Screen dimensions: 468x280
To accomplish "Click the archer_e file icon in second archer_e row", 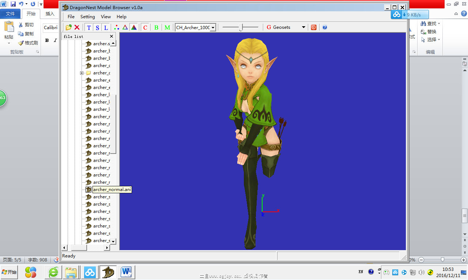I will click(x=88, y=87).
